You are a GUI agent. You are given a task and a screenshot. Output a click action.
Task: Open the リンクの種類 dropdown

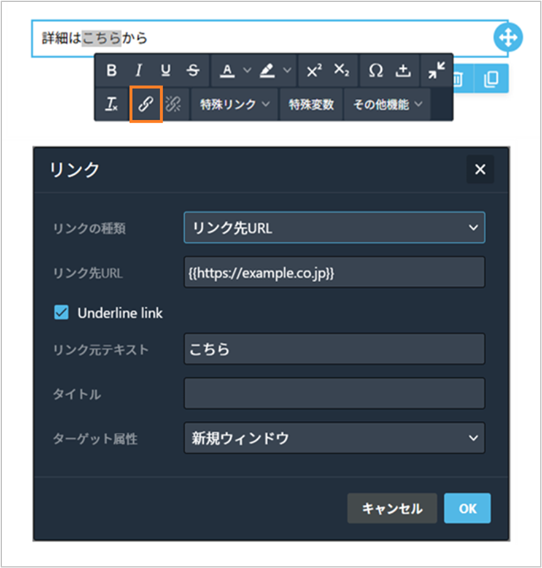pos(335,228)
